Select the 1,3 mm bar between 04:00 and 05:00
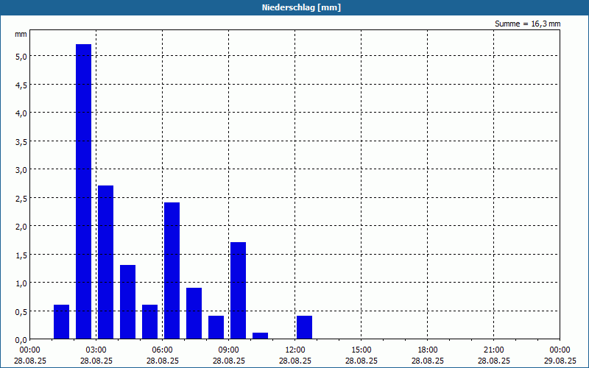 [x=127, y=302]
